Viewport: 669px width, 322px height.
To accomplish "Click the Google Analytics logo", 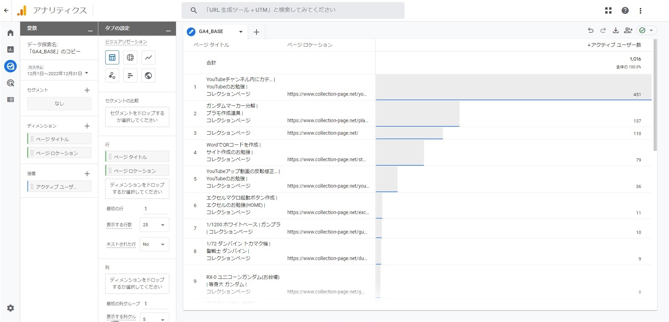I will click(x=22, y=10).
